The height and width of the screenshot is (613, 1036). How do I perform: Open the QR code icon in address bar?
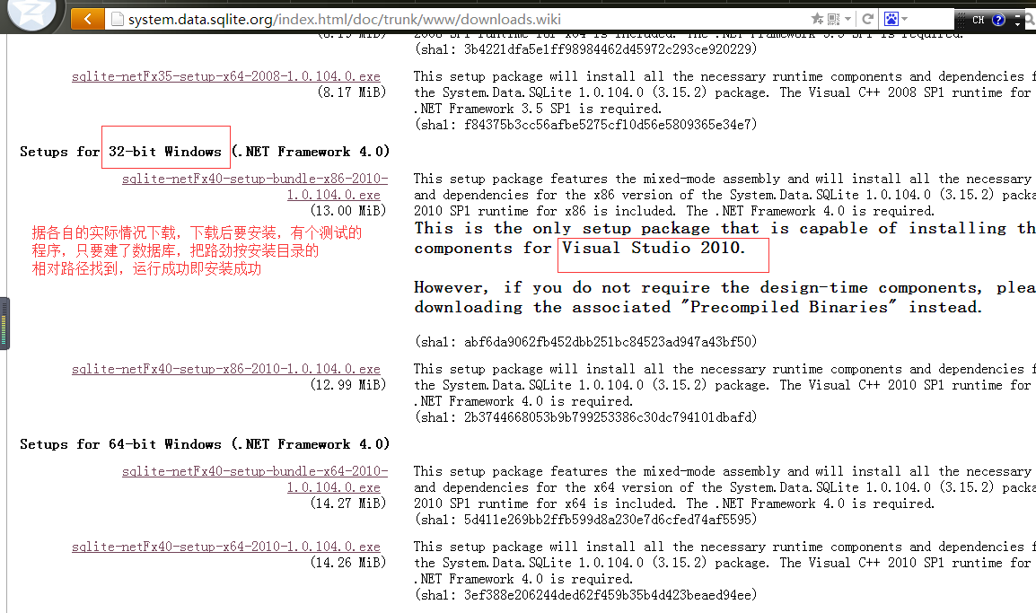(x=832, y=19)
